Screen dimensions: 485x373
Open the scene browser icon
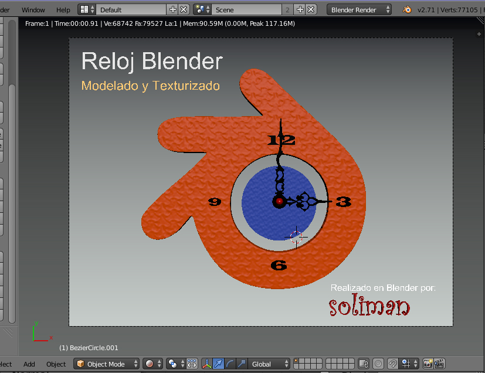202,9
